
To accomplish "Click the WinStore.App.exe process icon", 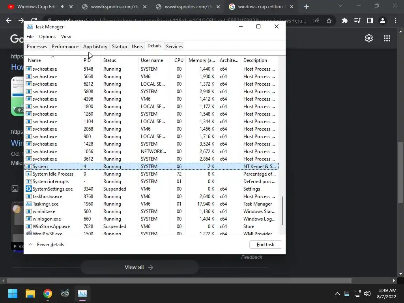I will [x=29, y=226].
